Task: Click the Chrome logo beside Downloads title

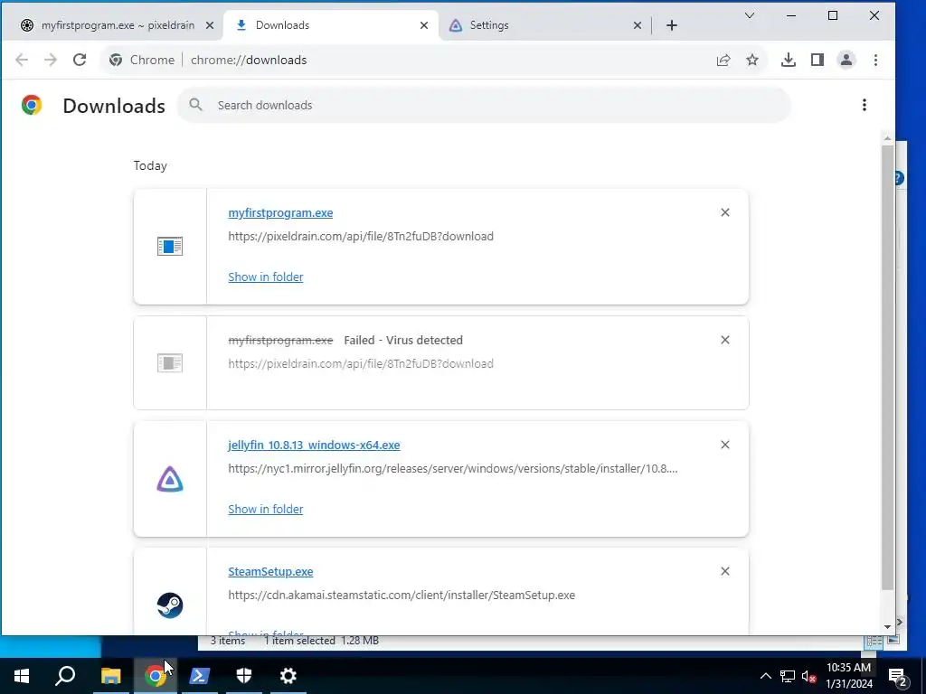Action: pos(32,105)
